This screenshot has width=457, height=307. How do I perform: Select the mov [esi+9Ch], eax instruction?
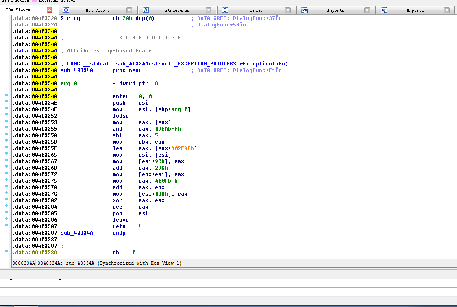148,161
